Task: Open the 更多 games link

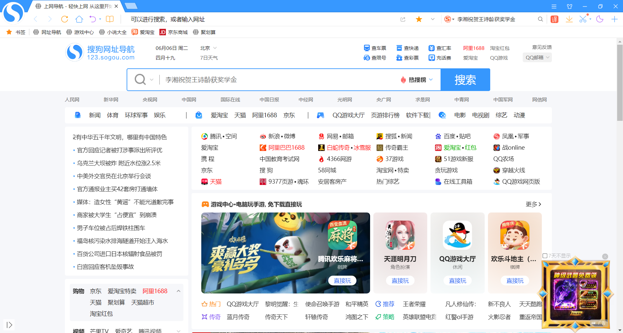Action: [x=531, y=204]
